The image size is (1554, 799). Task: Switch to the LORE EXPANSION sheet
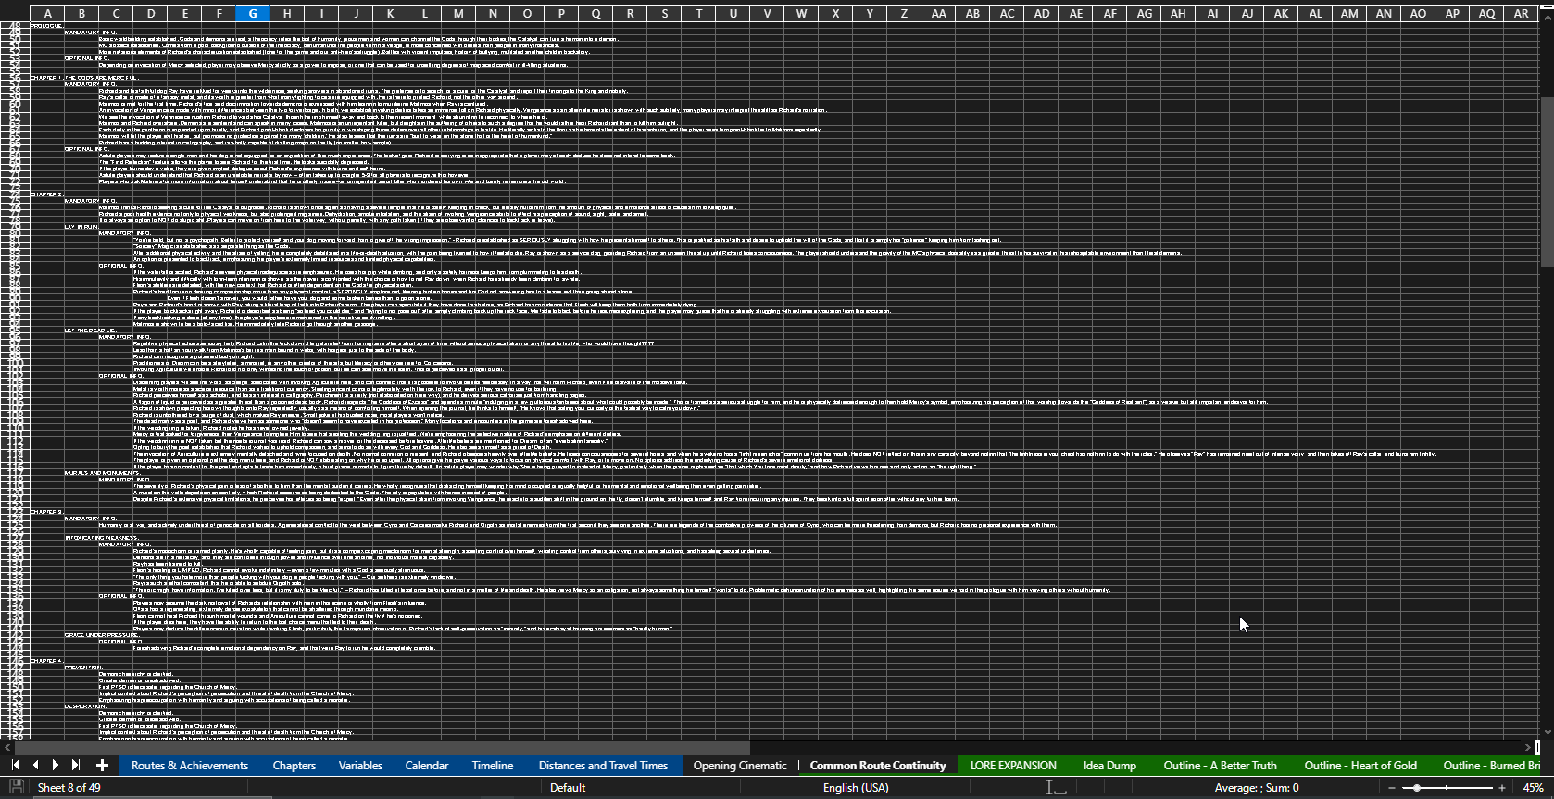coord(1013,766)
